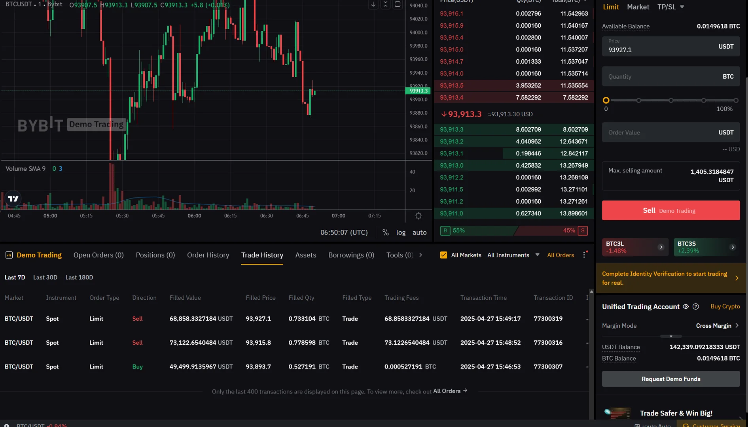
Task: Switch to the Market order tab
Action: (638, 7)
